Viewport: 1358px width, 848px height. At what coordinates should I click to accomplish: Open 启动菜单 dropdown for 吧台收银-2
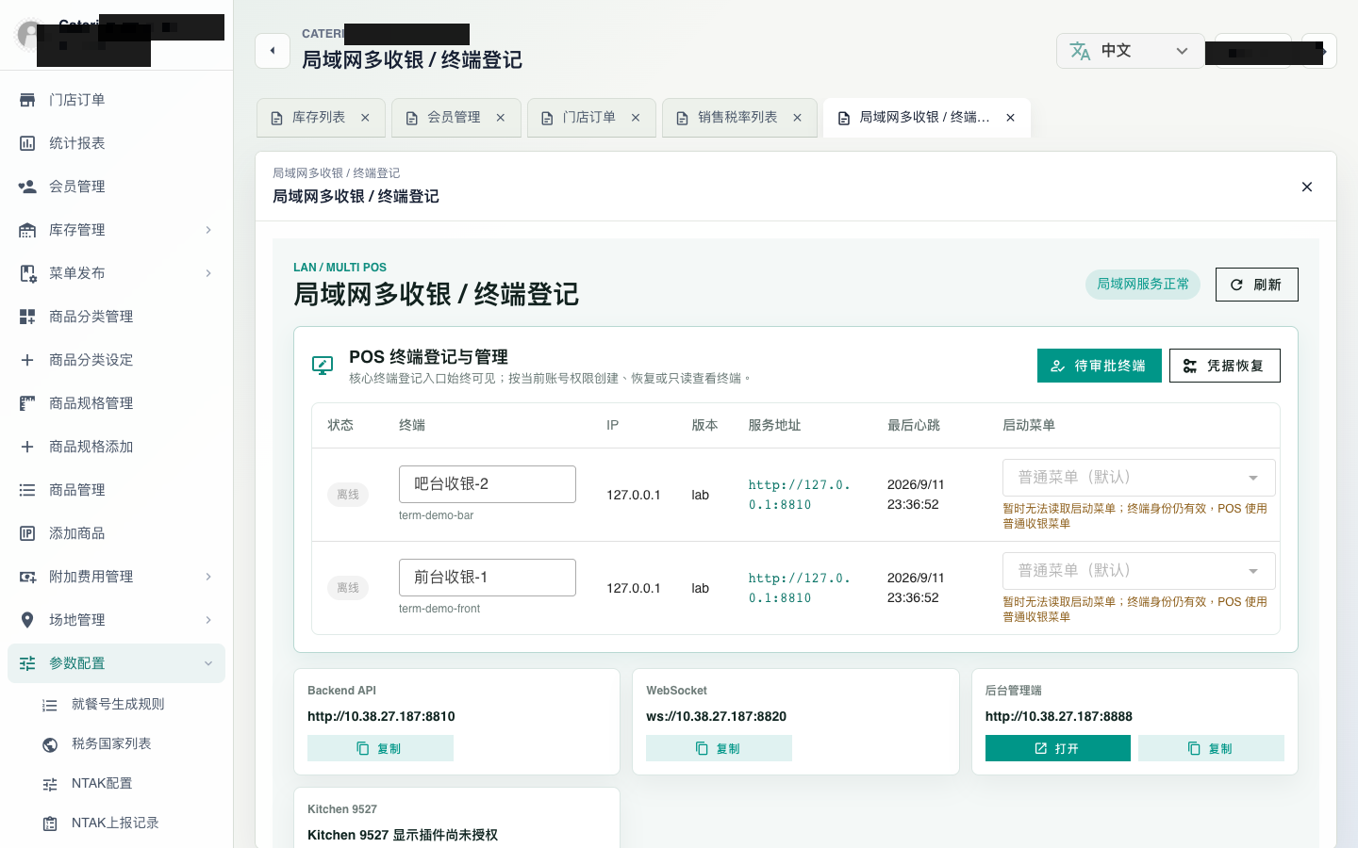(x=1138, y=478)
